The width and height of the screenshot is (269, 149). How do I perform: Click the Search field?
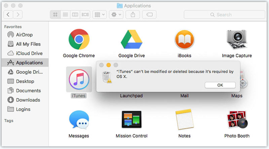point(224,14)
